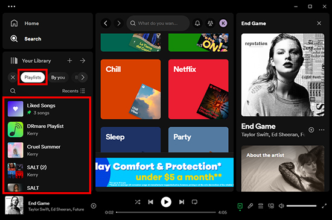This screenshot has width=332, height=220.
Task: Click the DRmare Playlist green cover
Action: pos(16,130)
